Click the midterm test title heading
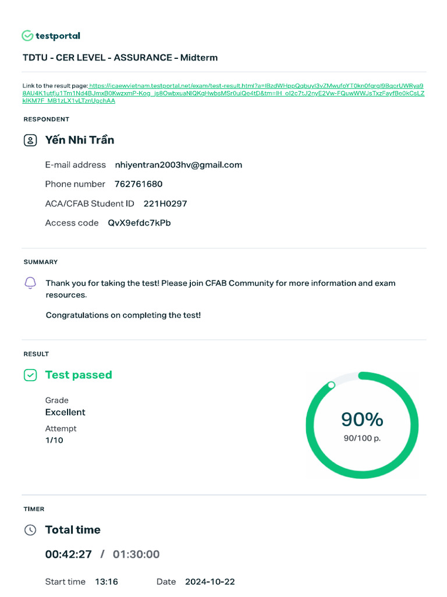The height and width of the screenshot is (597, 447). click(120, 58)
